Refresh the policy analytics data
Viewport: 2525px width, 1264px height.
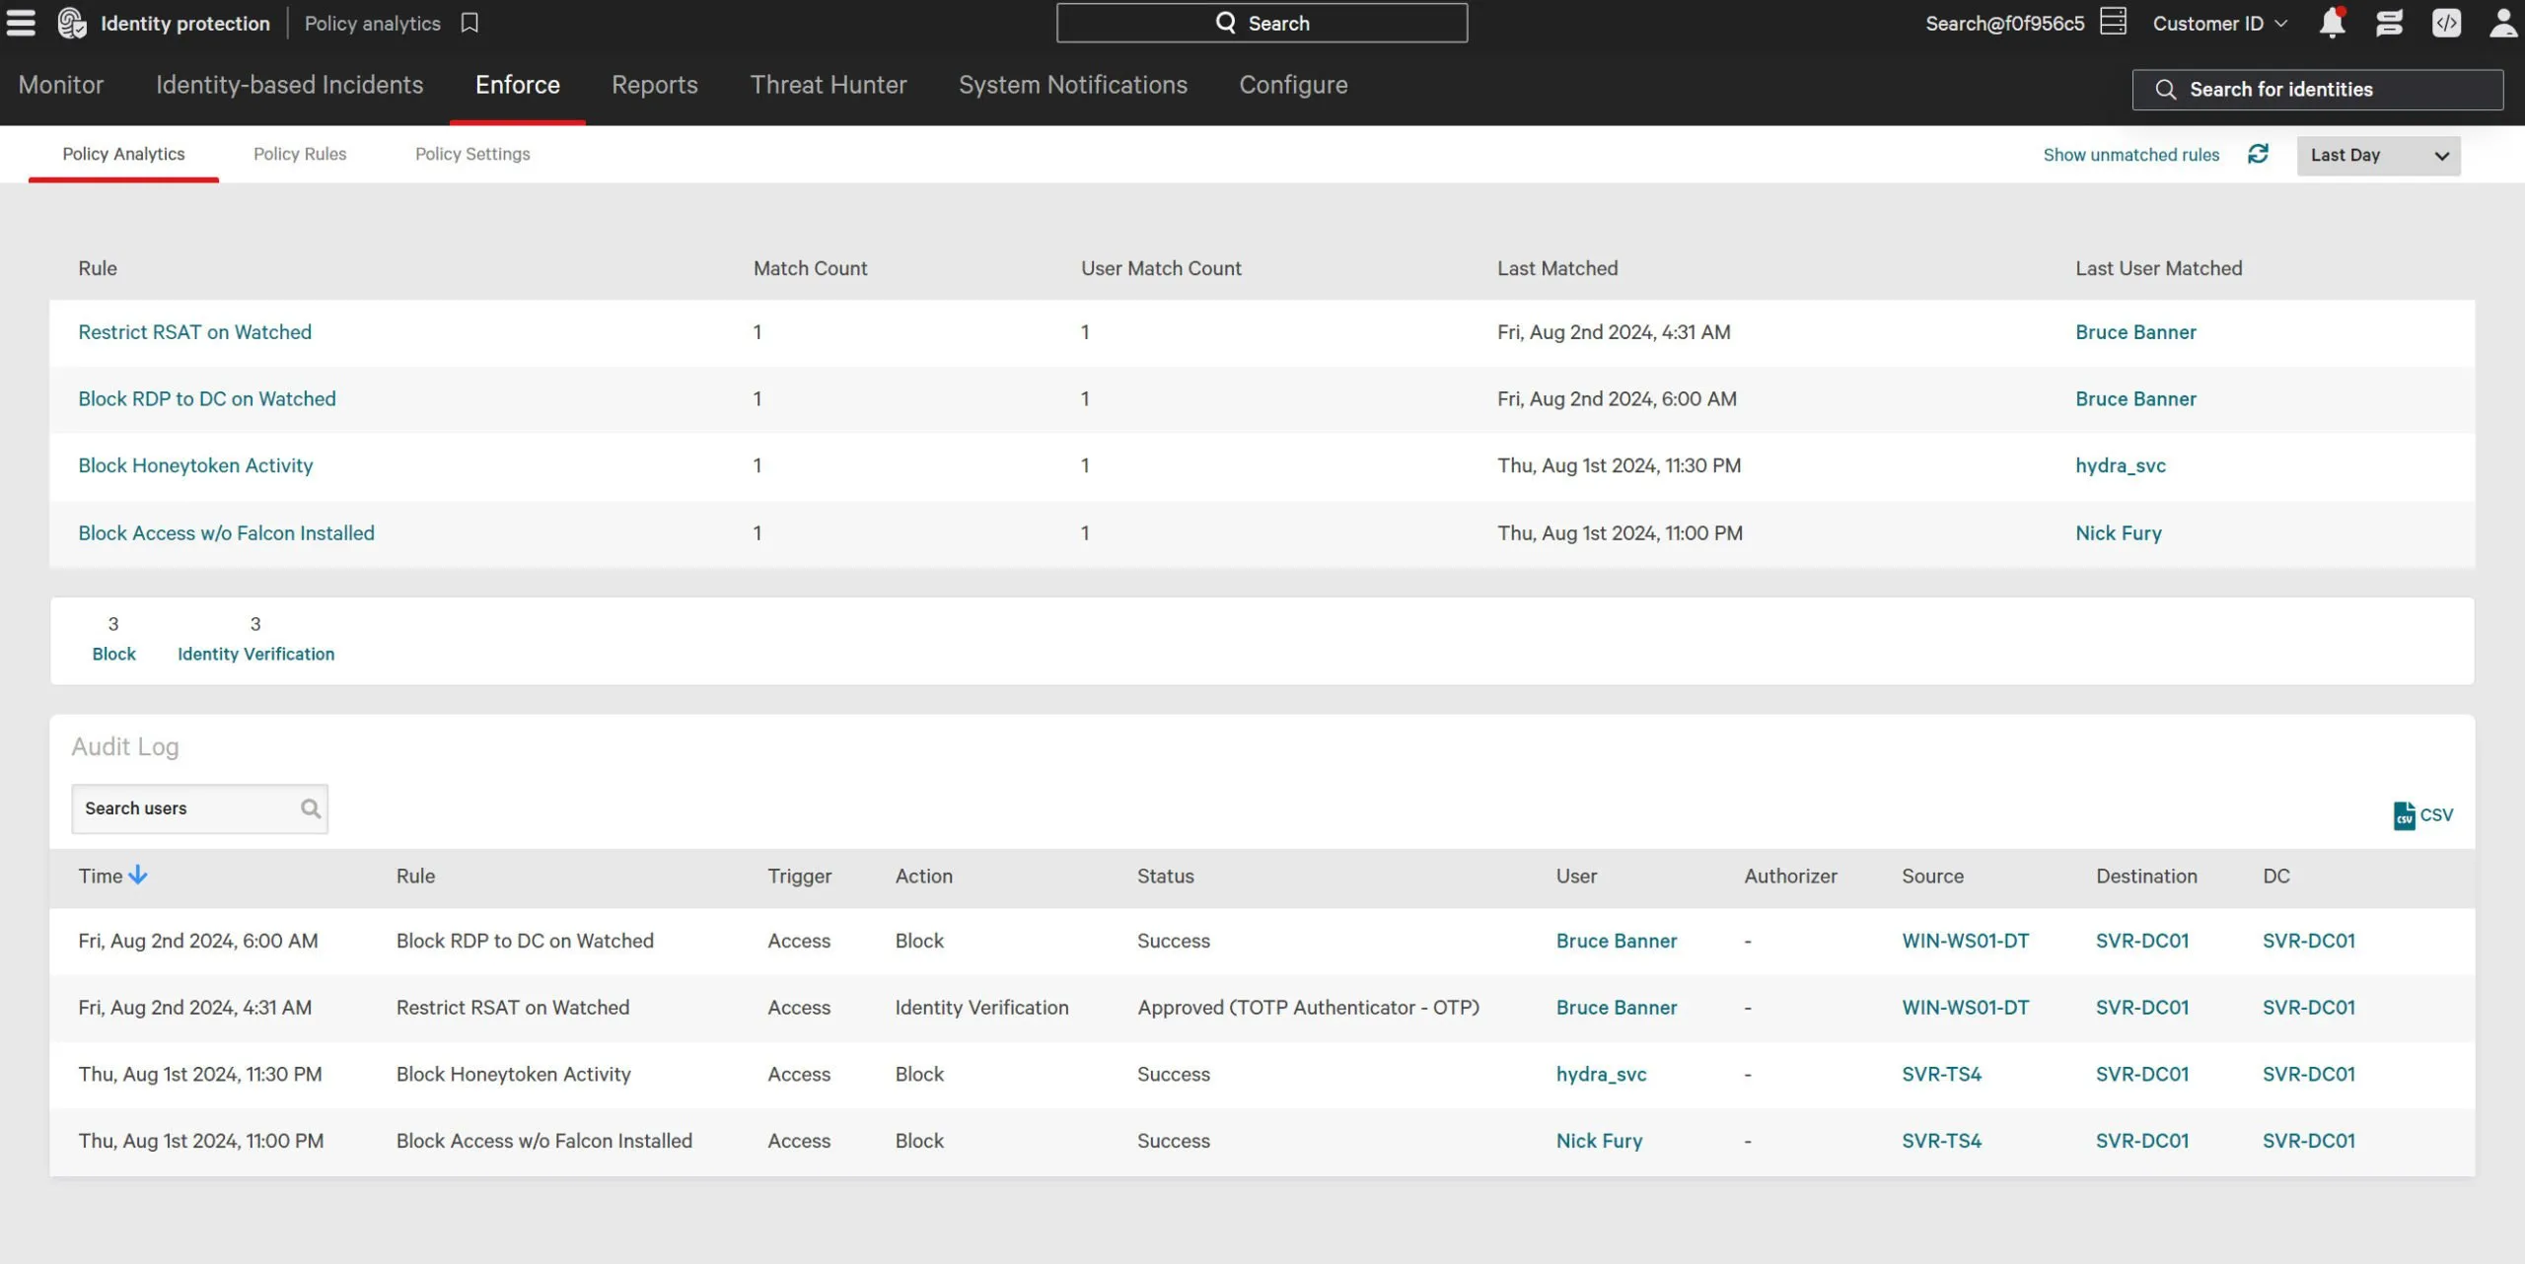(x=2258, y=154)
